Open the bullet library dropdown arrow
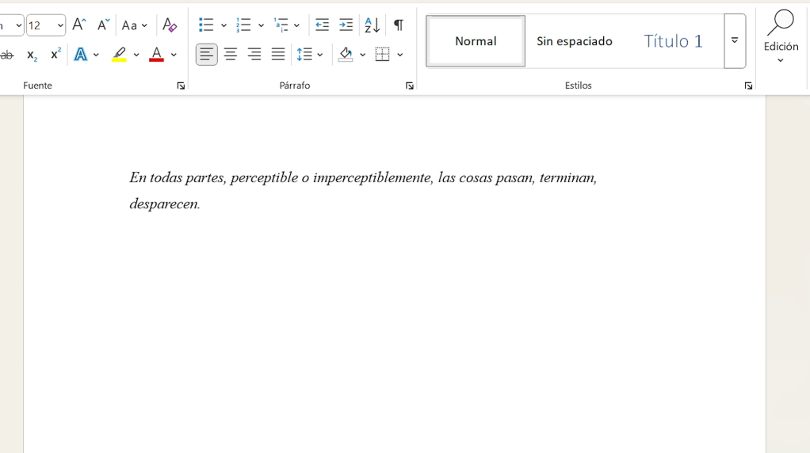810x453 pixels. tap(224, 25)
